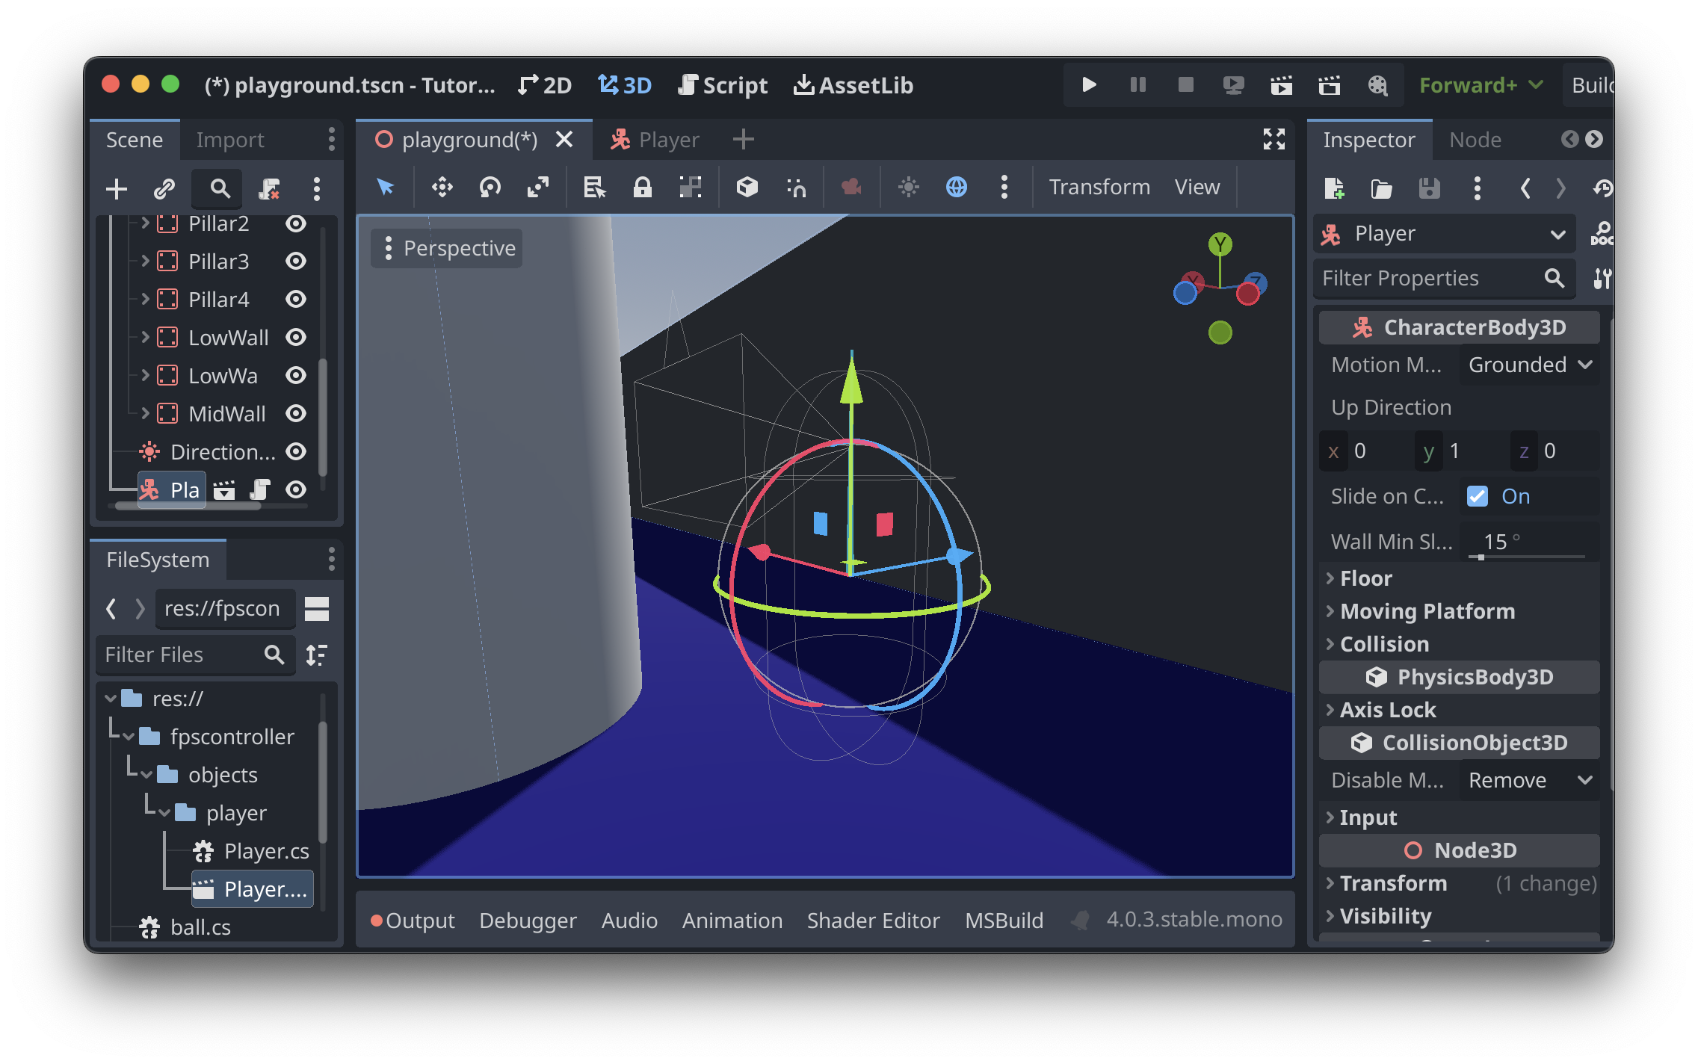Switch to the Scale mode tool
Viewport: 1698px width, 1064px height.
click(538, 187)
